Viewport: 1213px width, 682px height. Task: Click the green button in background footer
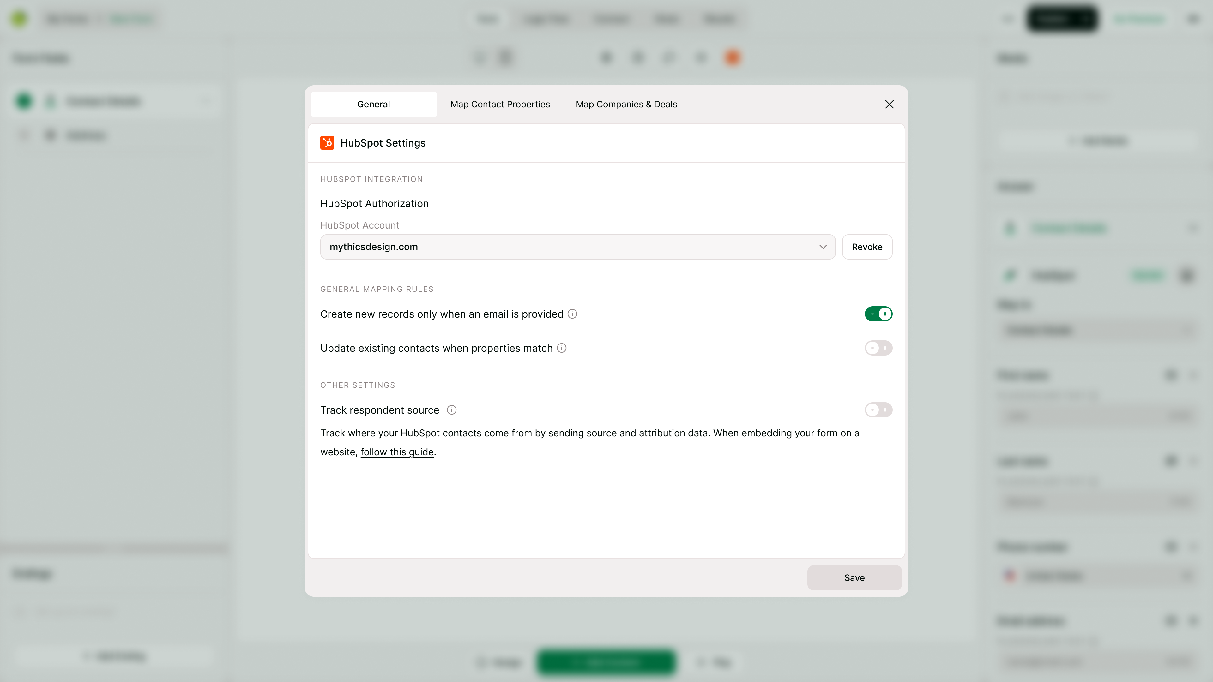pos(606,663)
